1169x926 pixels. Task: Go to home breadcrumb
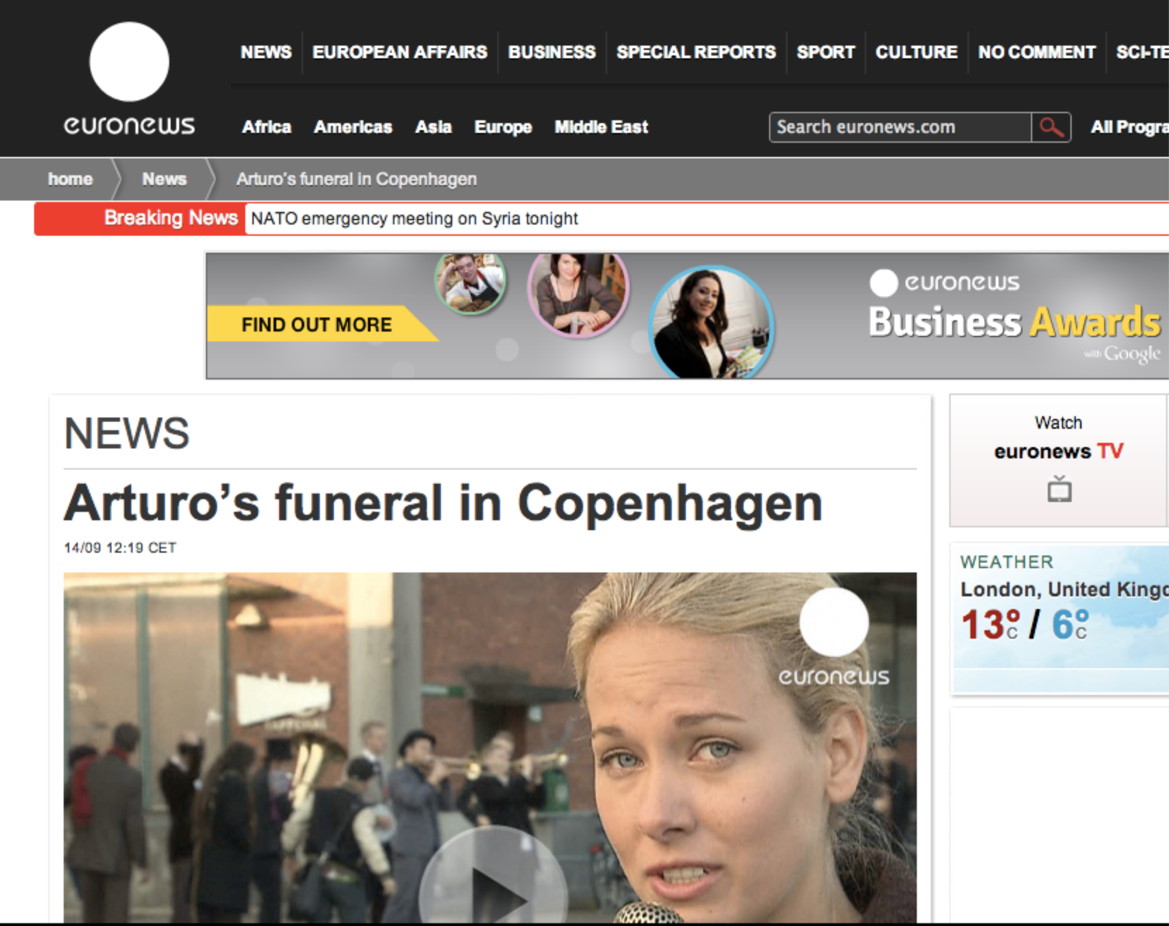tap(71, 179)
